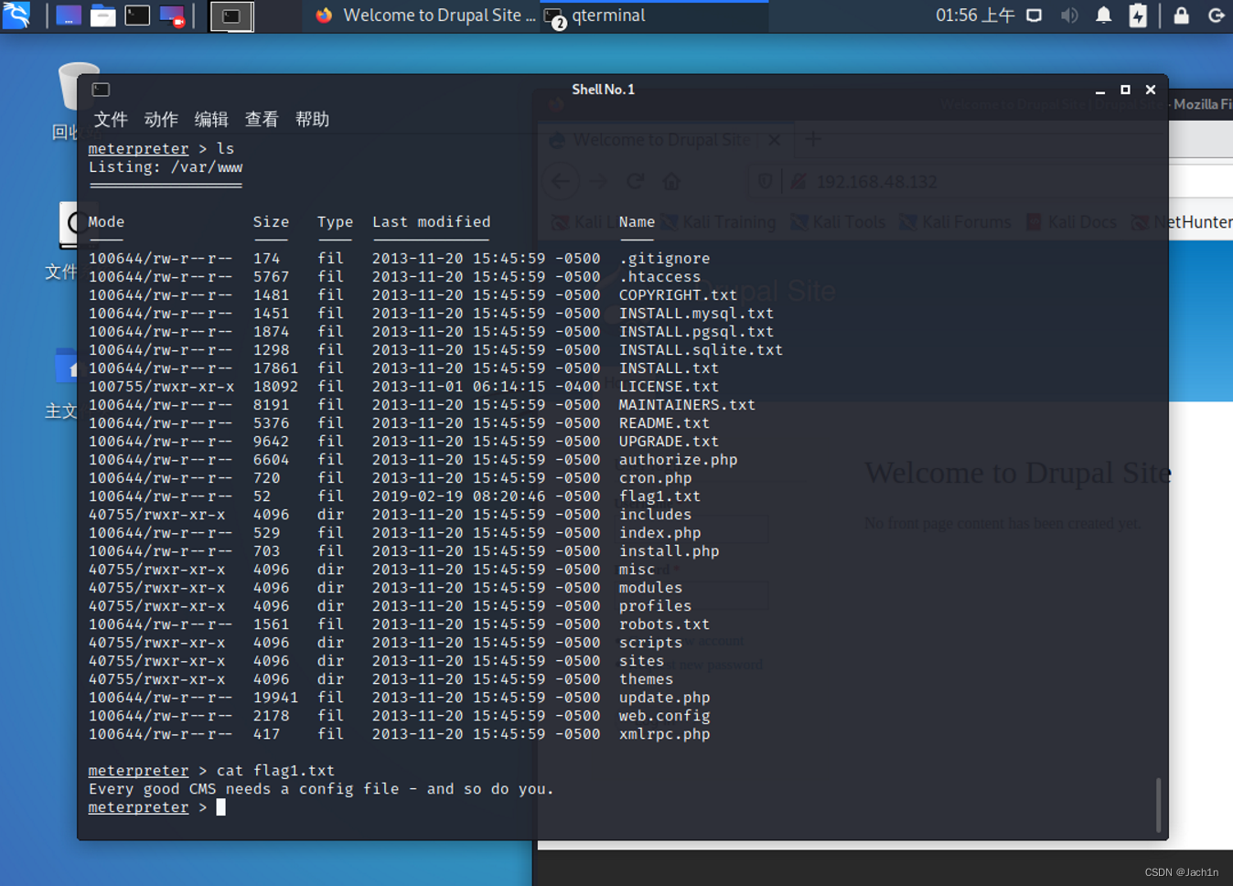Screen dimensions: 1233x886
Task: Open the Kali dragon applications menu
Action: (16, 15)
